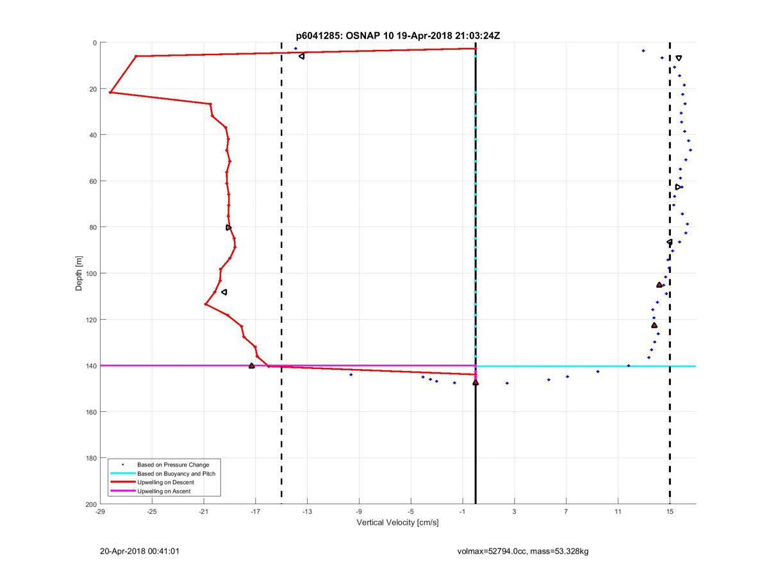Select the 'Depth [m]' y-axis label
The image size is (769, 567).
pos(79,274)
